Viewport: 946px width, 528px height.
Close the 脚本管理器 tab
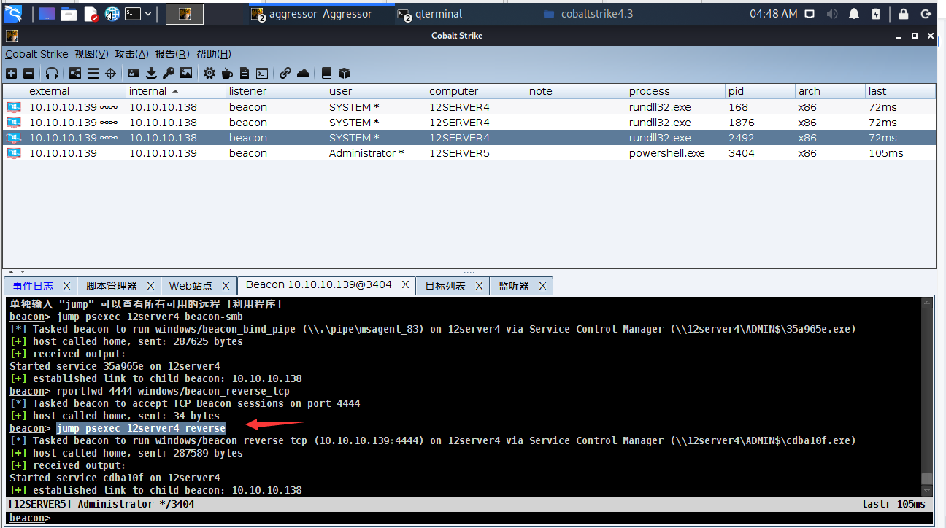click(x=150, y=286)
